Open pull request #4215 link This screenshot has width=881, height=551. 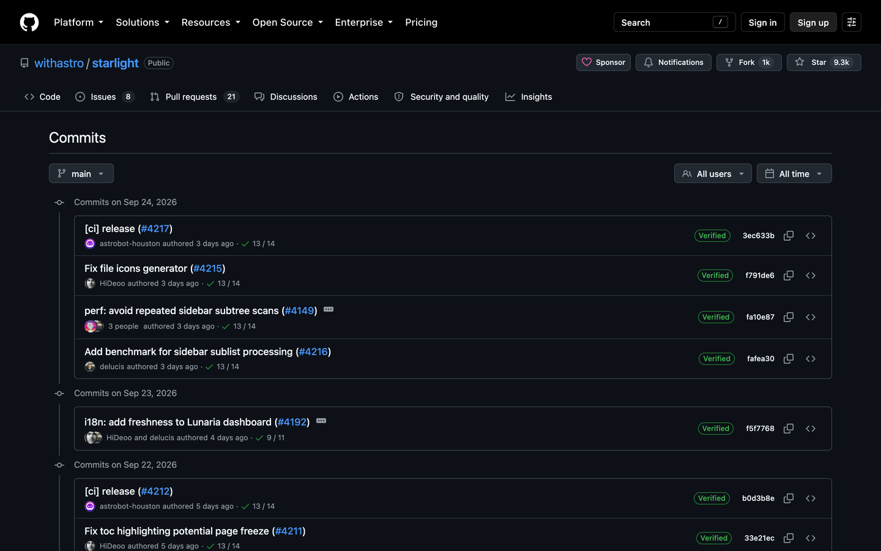pos(207,268)
